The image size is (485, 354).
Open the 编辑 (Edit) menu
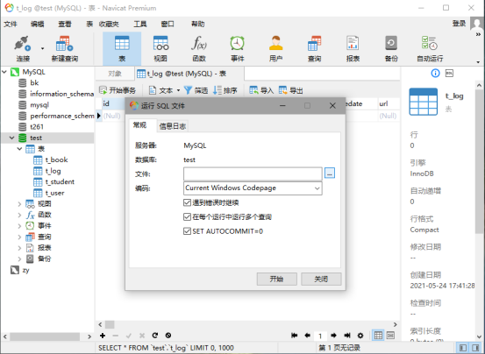[37, 24]
